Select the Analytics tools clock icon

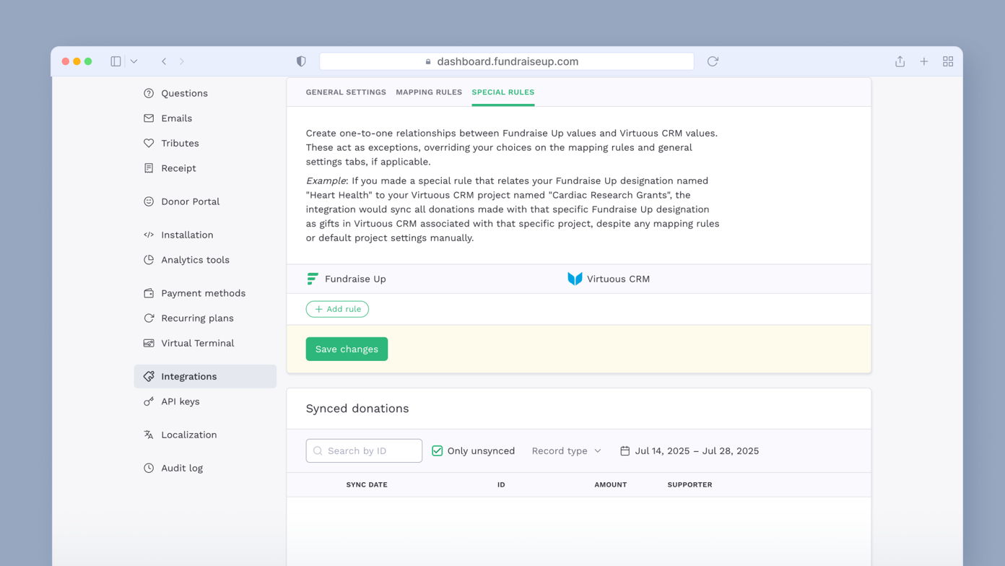149,260
